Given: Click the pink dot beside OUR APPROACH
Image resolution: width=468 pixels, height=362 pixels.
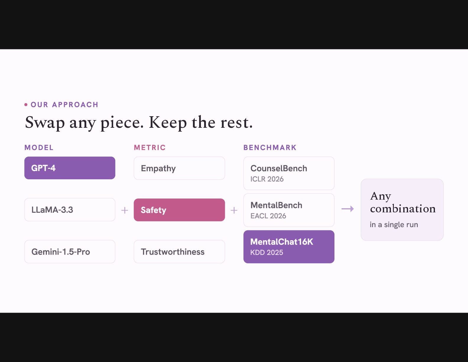Looking at the screenshot, I should (26, 105).
